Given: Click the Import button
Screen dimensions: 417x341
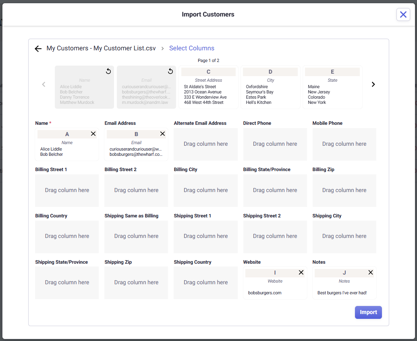Looking at the screenshot, I should [368, 312].
